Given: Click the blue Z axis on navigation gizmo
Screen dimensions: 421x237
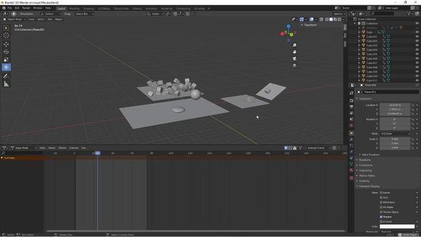Looking at the screenshot, I should (289, 26).
